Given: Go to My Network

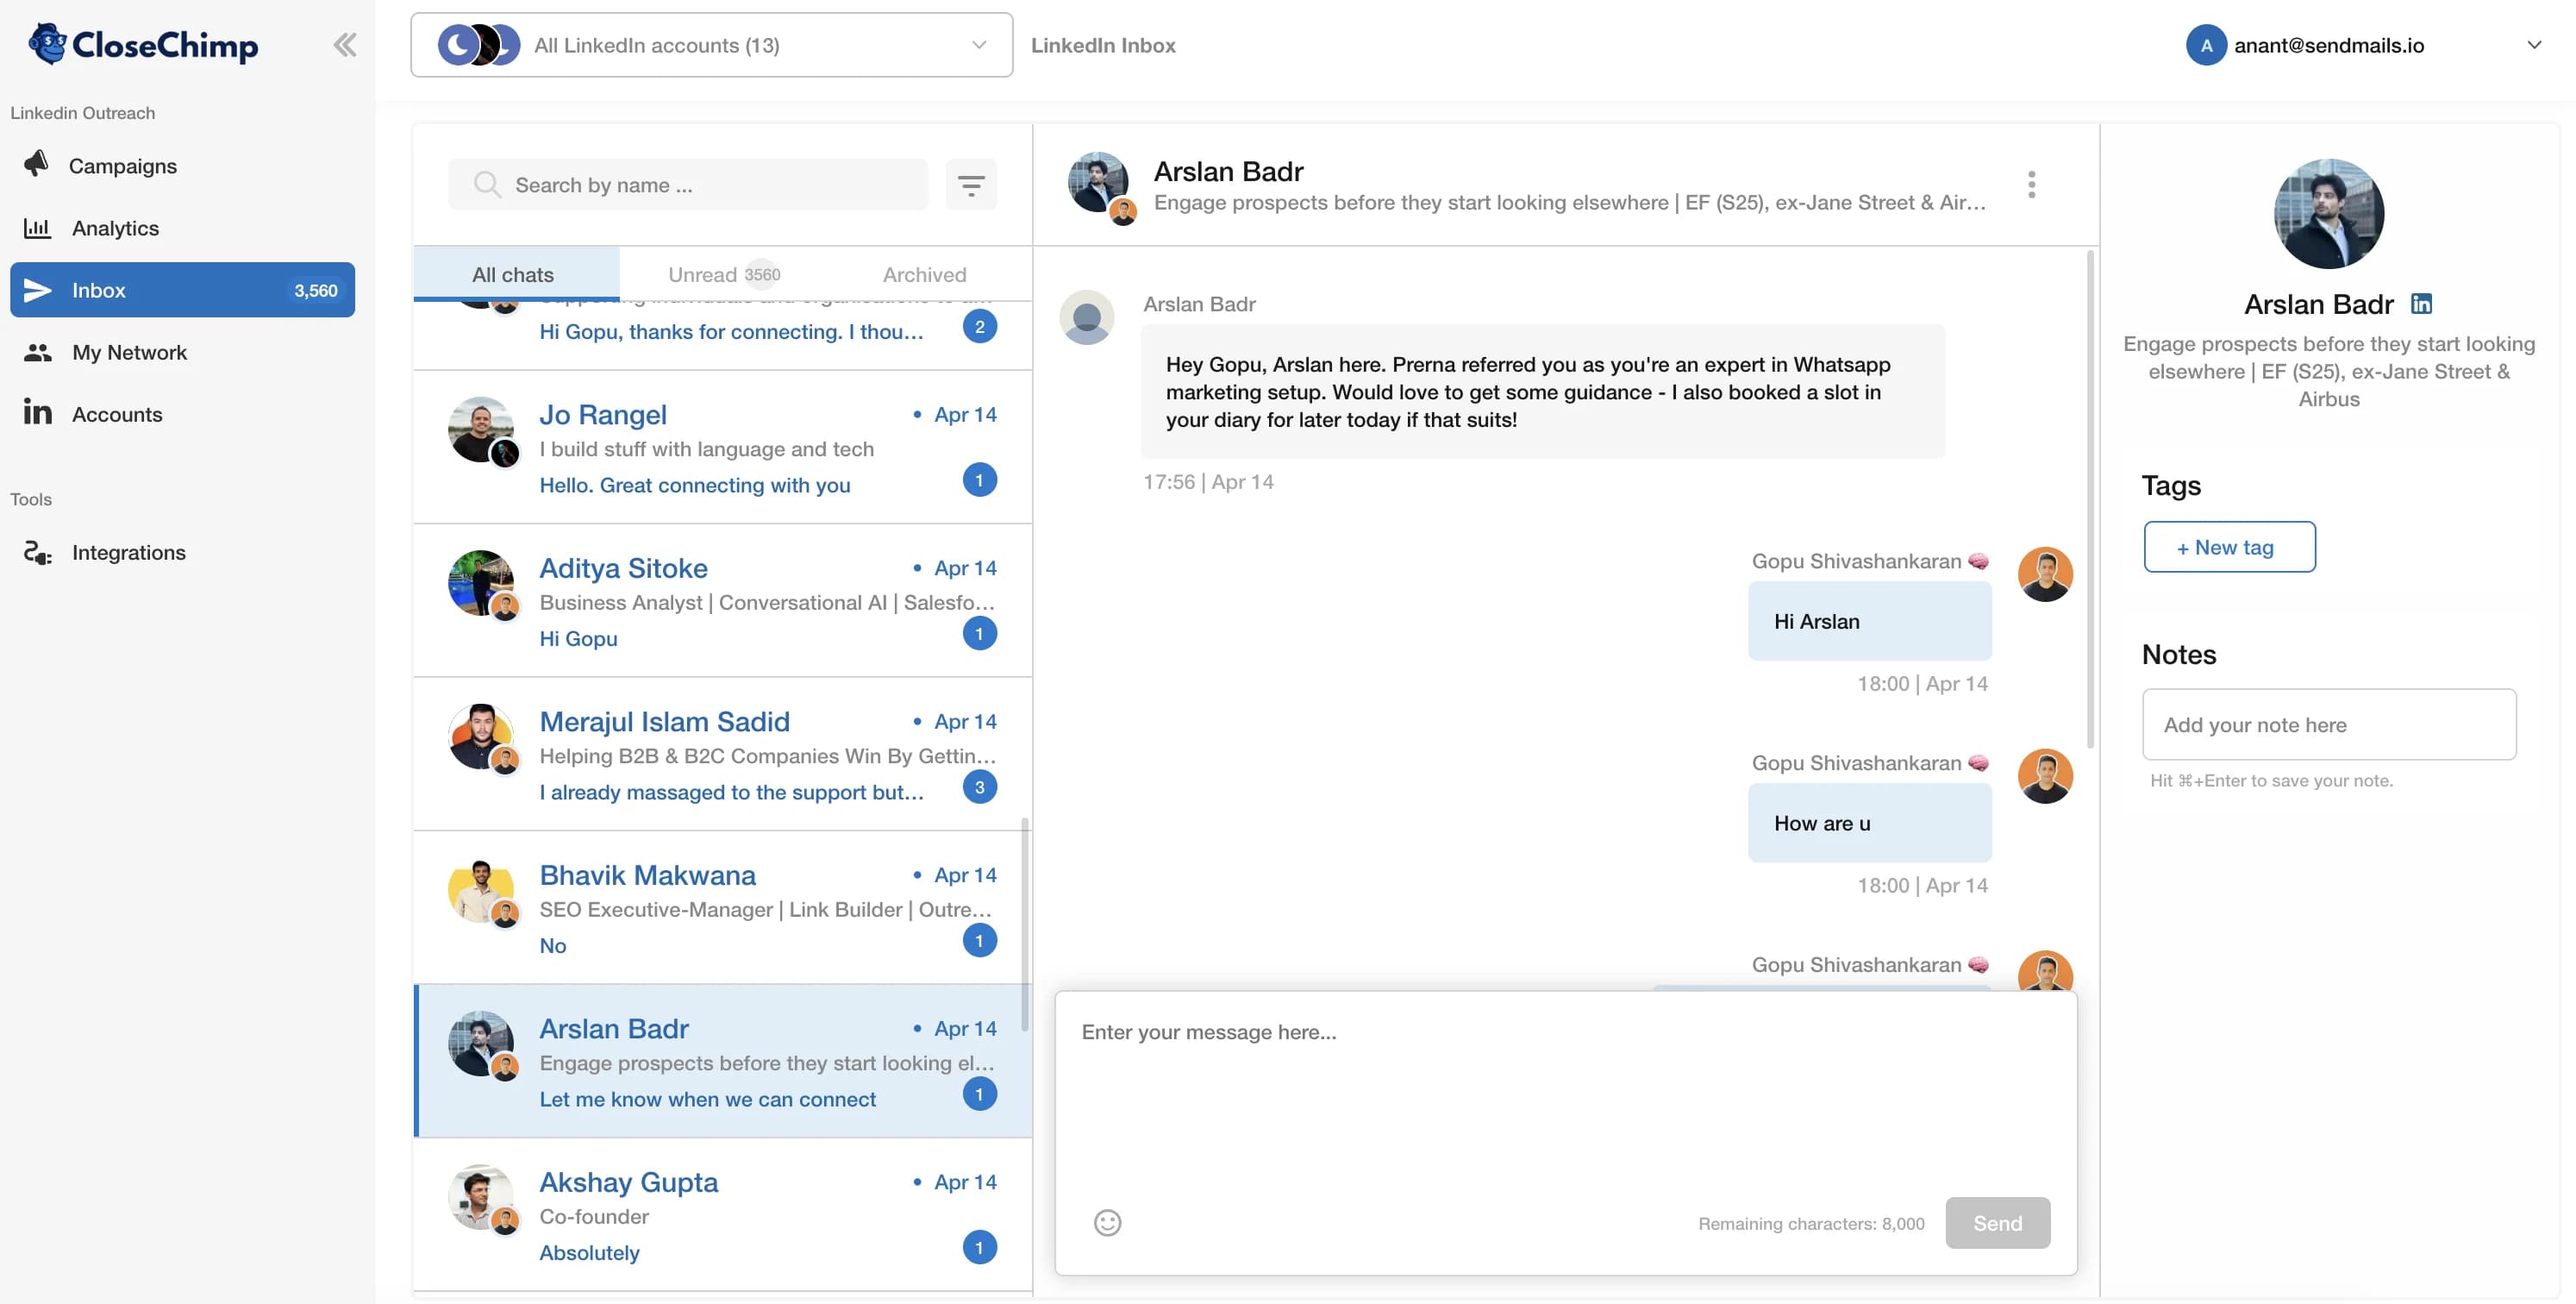Looking at the screenshot, I should coord(130,352).
